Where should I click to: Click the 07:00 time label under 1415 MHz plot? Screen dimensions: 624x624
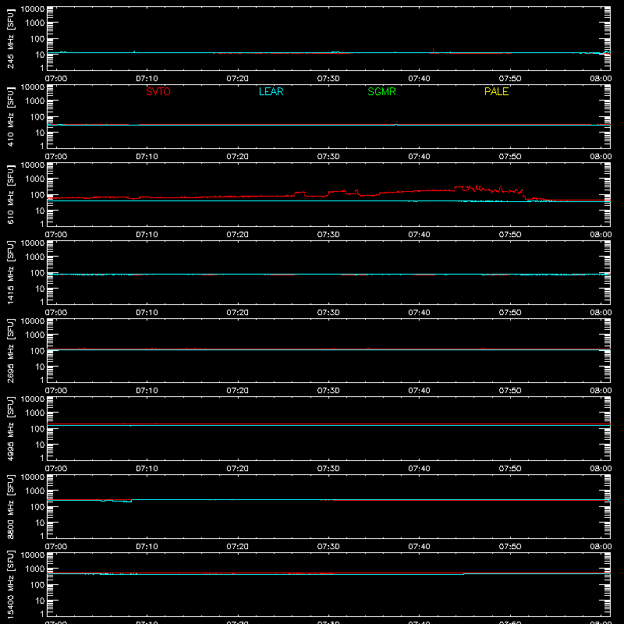point(56,313)
